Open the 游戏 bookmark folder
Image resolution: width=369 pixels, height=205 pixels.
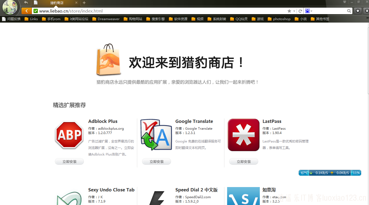coord(258,19)
